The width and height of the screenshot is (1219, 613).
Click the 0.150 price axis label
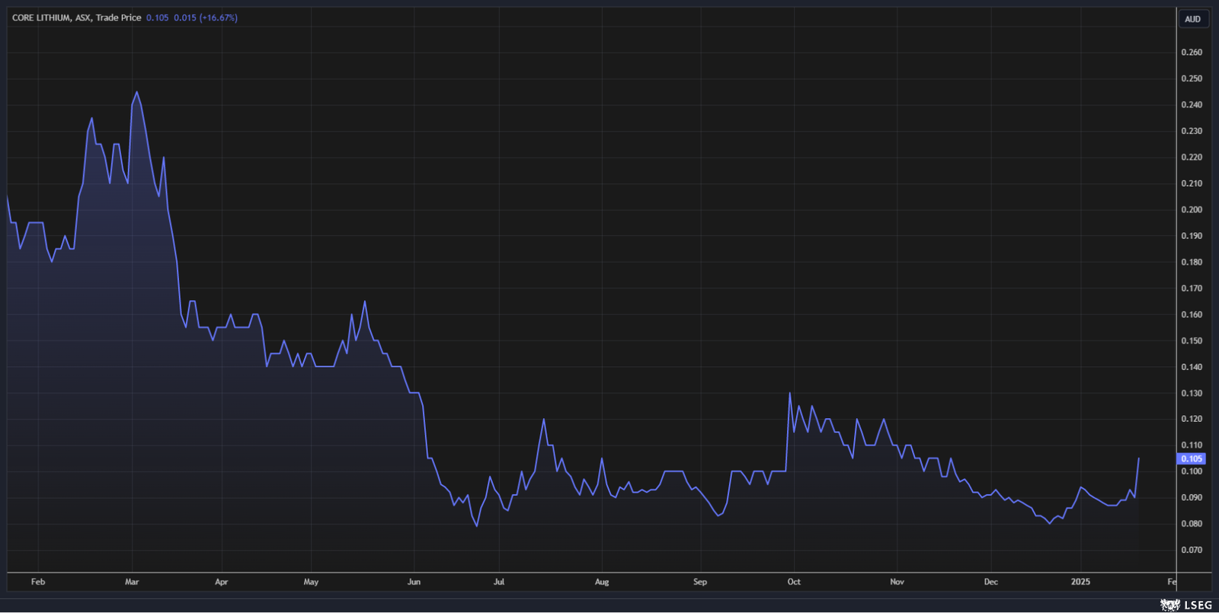click(x=1192, y=341)
